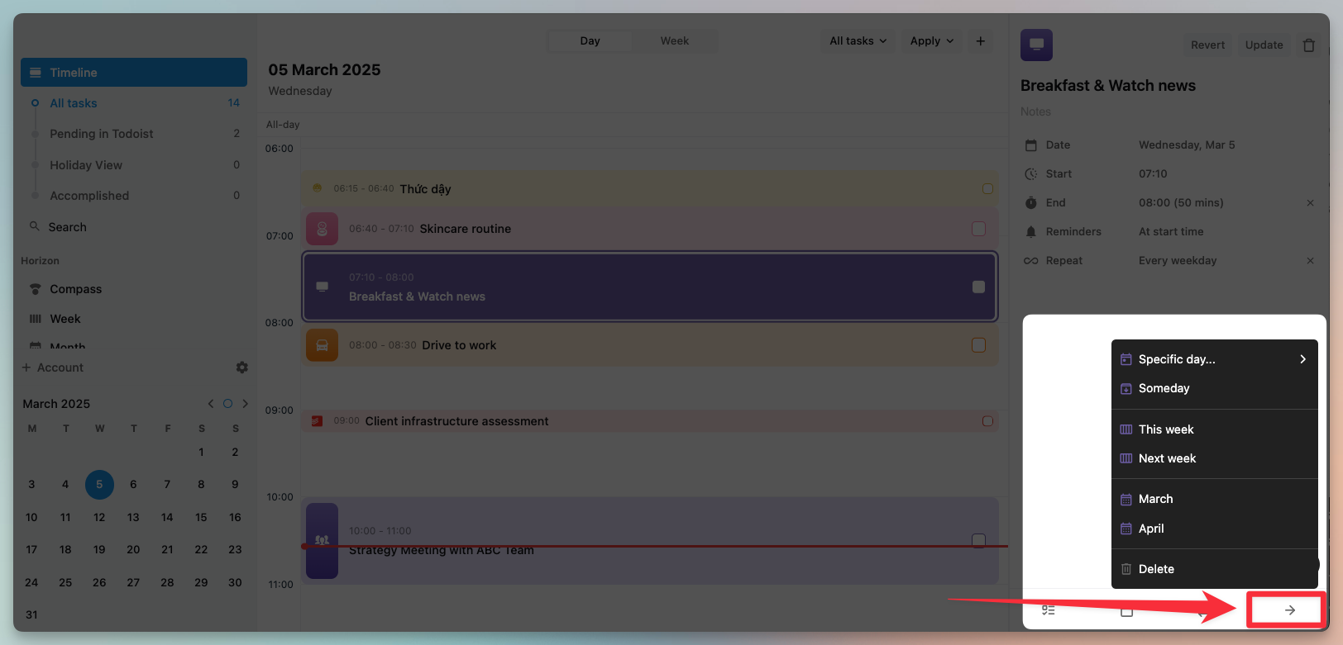
Task: Click the trash icon beside Update
Action: (1309, 45)
